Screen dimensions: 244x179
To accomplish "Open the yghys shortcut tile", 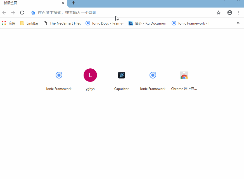I will coord(90,80).
